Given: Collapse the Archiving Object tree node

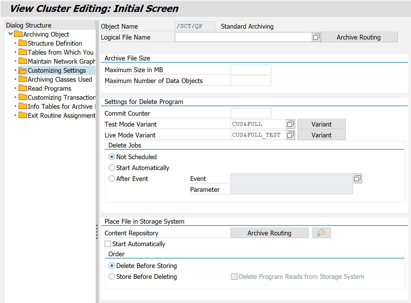Looking at the screenshot, I should pyautogui.click(x=11, y=34).
